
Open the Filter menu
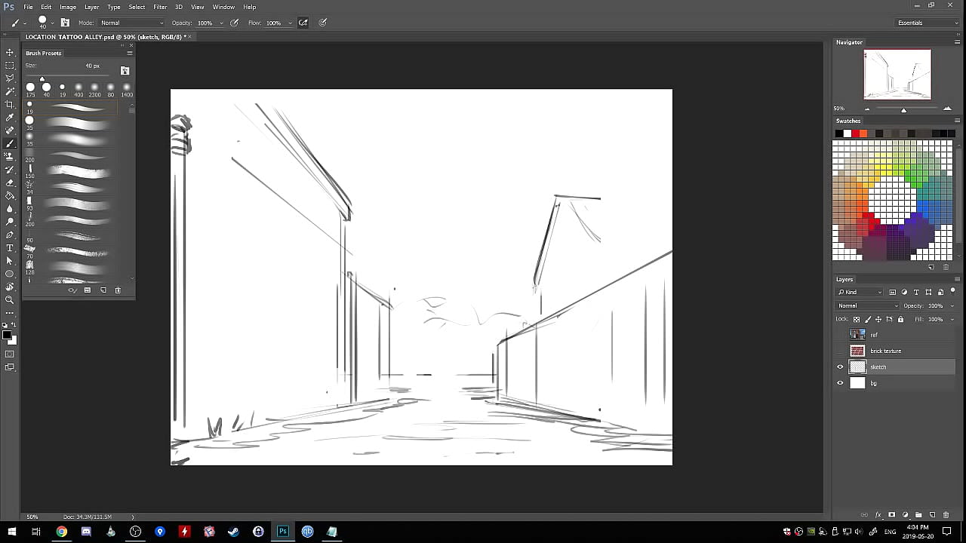(160, 7)
